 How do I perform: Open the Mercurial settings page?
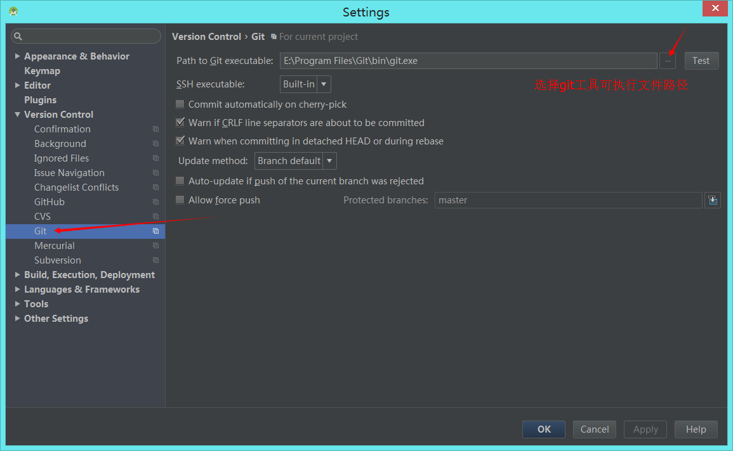pos(54,246)
